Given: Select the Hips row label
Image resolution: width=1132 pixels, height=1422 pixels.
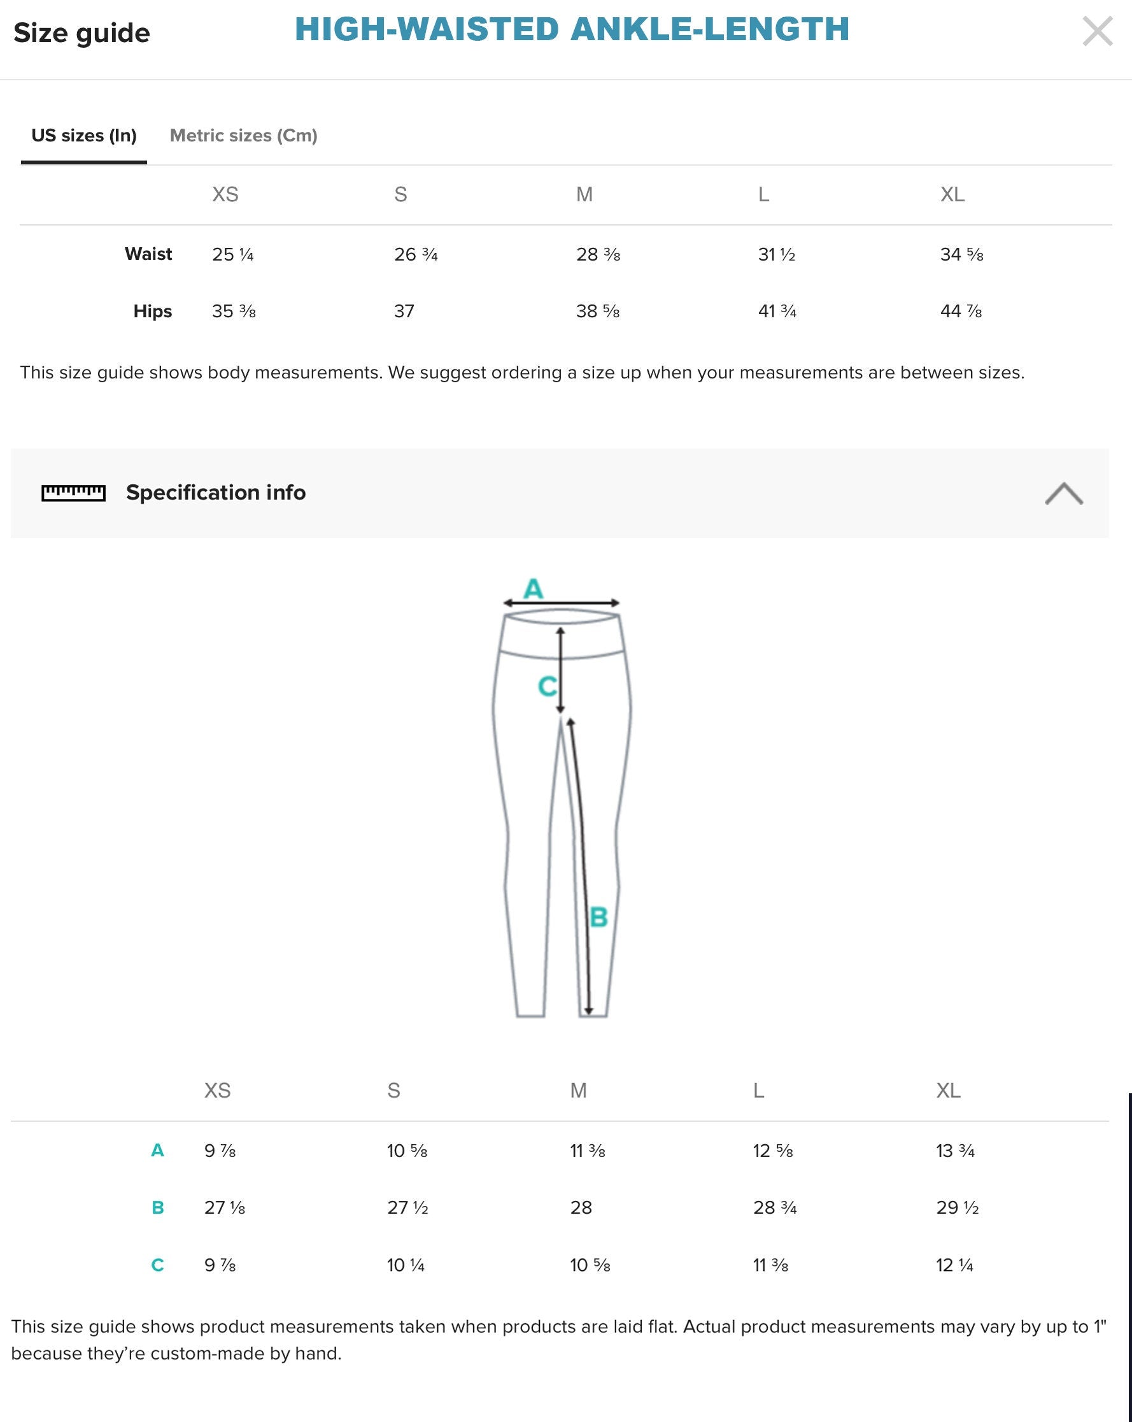Looking at the screenshot, I should point(152,312).
